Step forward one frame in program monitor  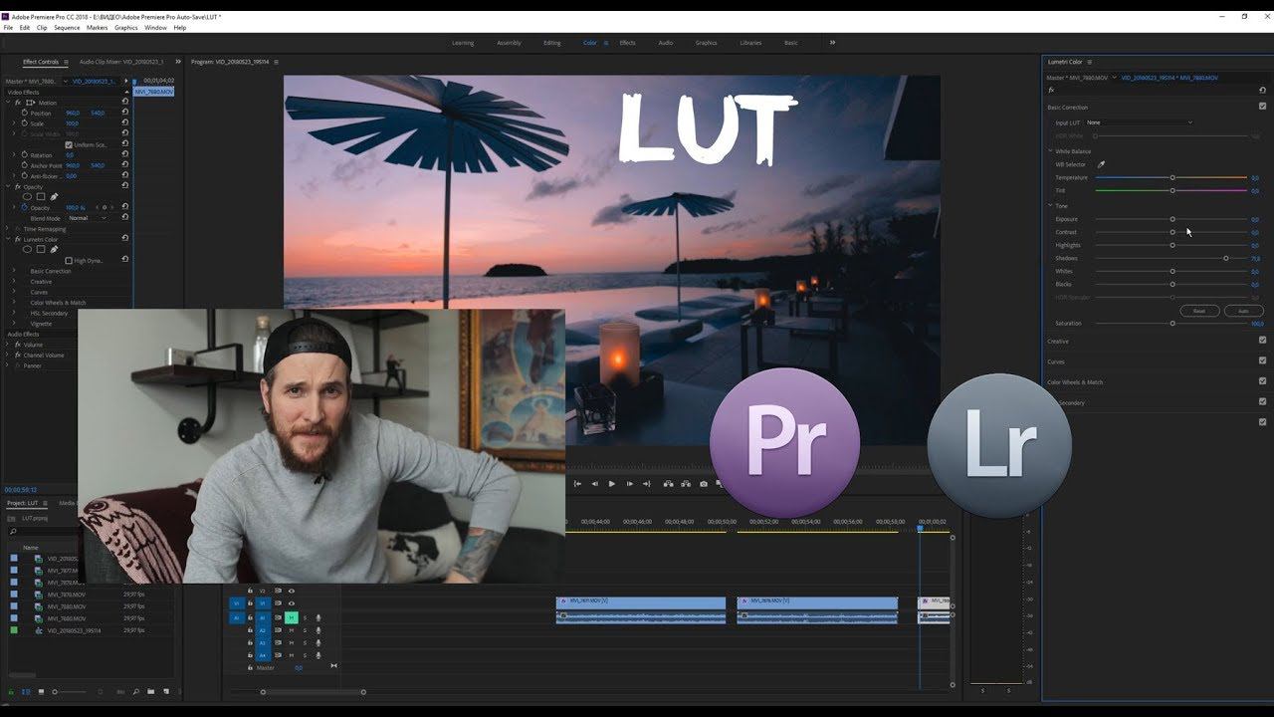click(629, 484)
